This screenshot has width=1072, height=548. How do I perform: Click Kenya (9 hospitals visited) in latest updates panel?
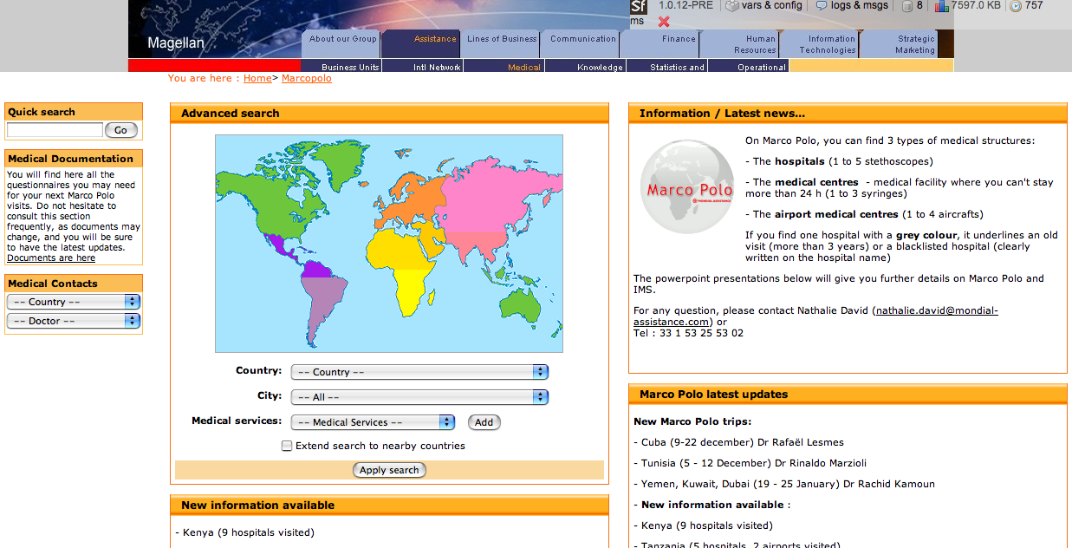pos(703,525)
